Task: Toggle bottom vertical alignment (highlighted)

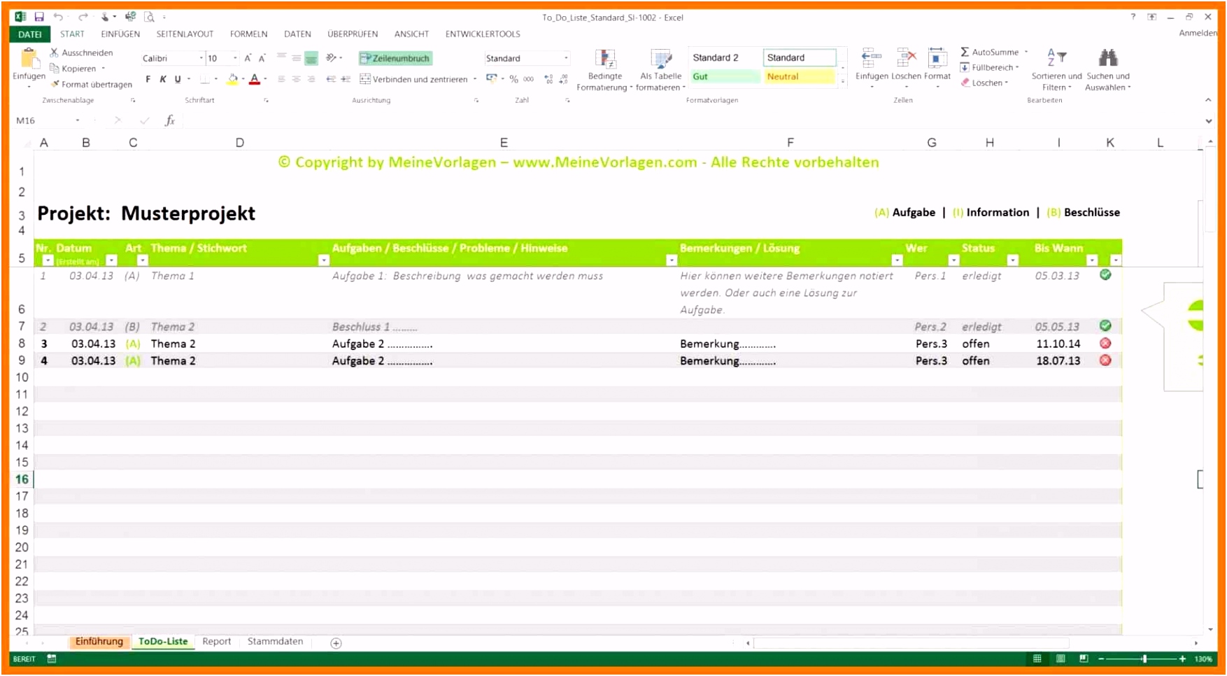Action: point(311,58)
